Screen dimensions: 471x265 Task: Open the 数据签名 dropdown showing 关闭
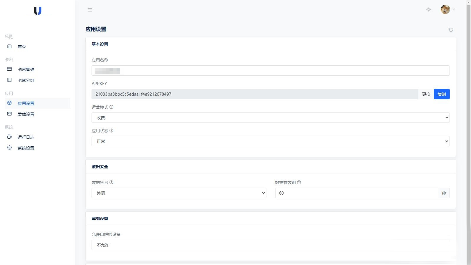tap(179, 193)
